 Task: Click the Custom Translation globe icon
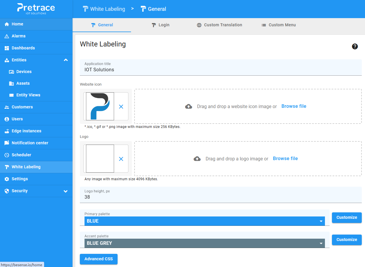pos(199,25)
